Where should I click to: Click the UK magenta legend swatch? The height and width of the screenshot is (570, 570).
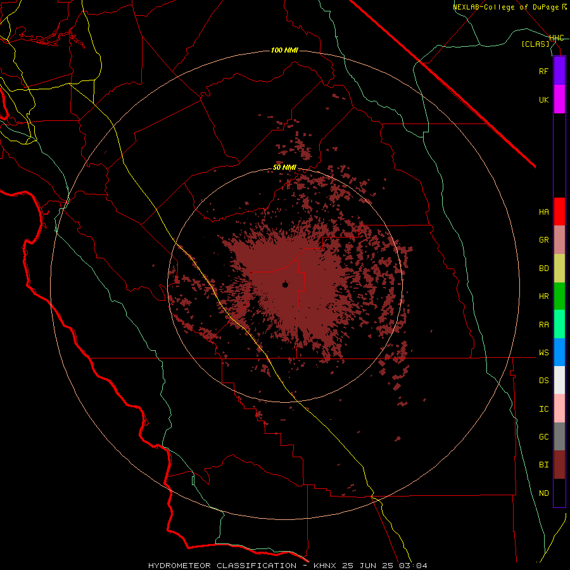559,99
